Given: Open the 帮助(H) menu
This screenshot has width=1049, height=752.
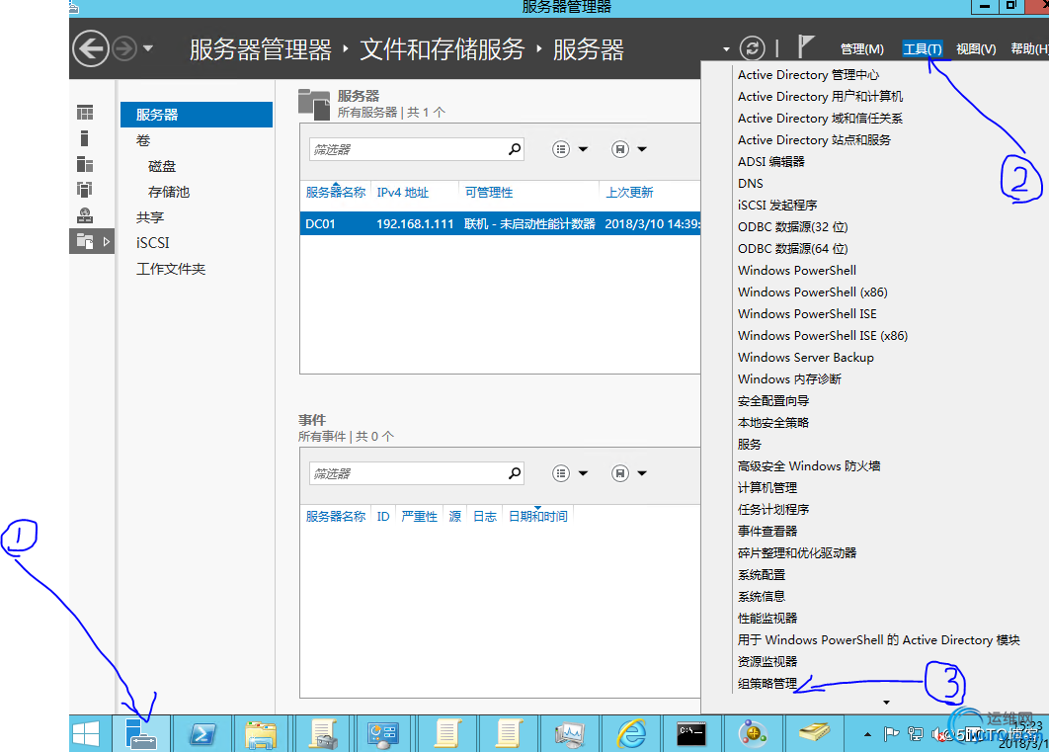Looking at the screenshot, I should (x=1029, y=48).
